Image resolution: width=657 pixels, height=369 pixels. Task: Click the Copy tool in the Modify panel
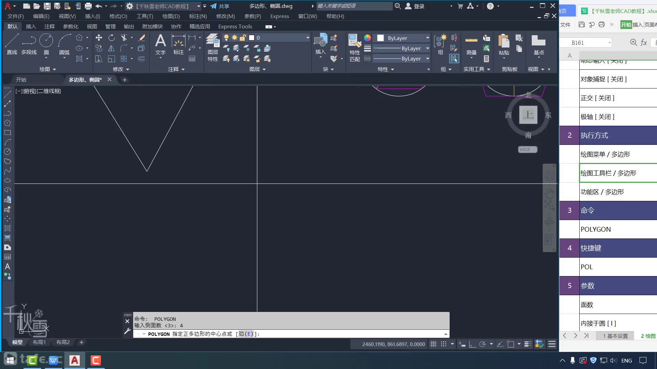coord(99,48)
